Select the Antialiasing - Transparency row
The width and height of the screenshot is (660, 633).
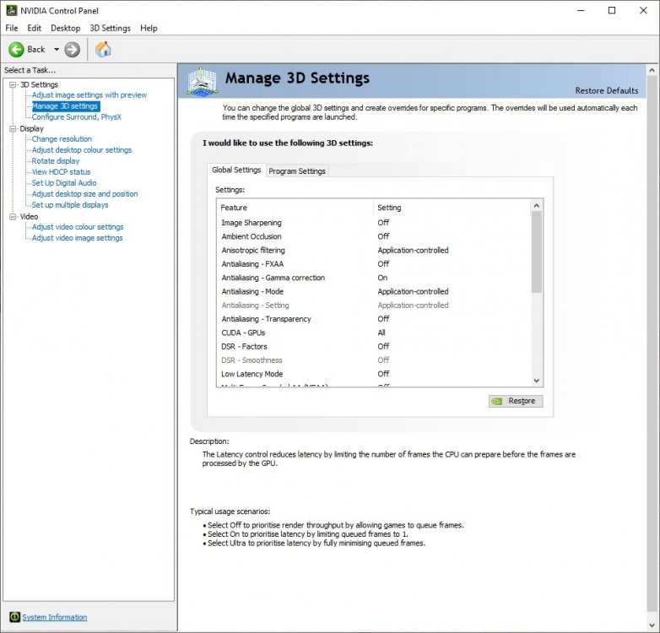pyautogui.click(x=373, y=319)
